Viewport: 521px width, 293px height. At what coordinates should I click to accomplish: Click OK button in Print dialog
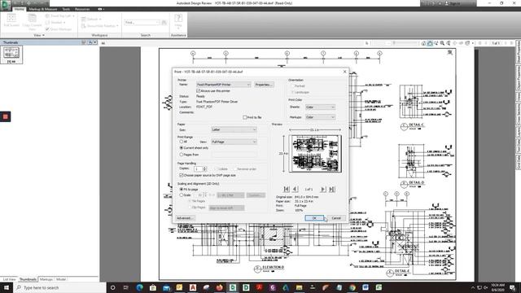click(x=314, y=218)
